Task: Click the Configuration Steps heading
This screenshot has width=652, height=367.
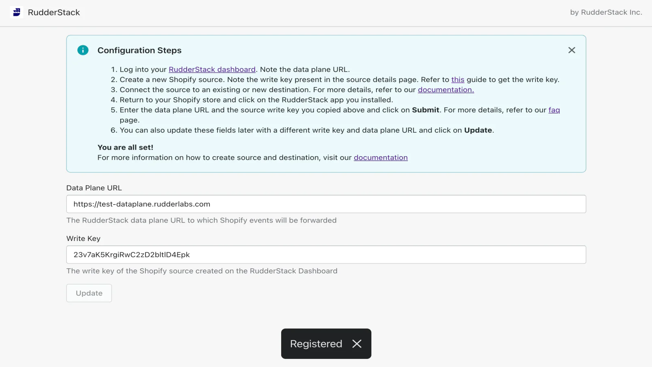Action: pyautogui.click(x=139, y=50)
